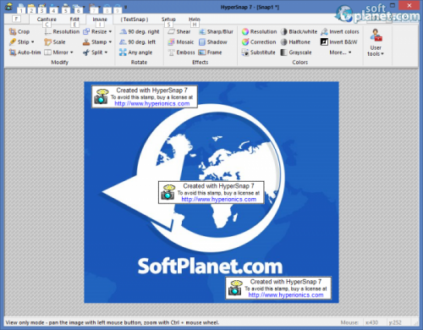Open the Setup ribbon tab
Screen dimensions: 423x330
168,19
